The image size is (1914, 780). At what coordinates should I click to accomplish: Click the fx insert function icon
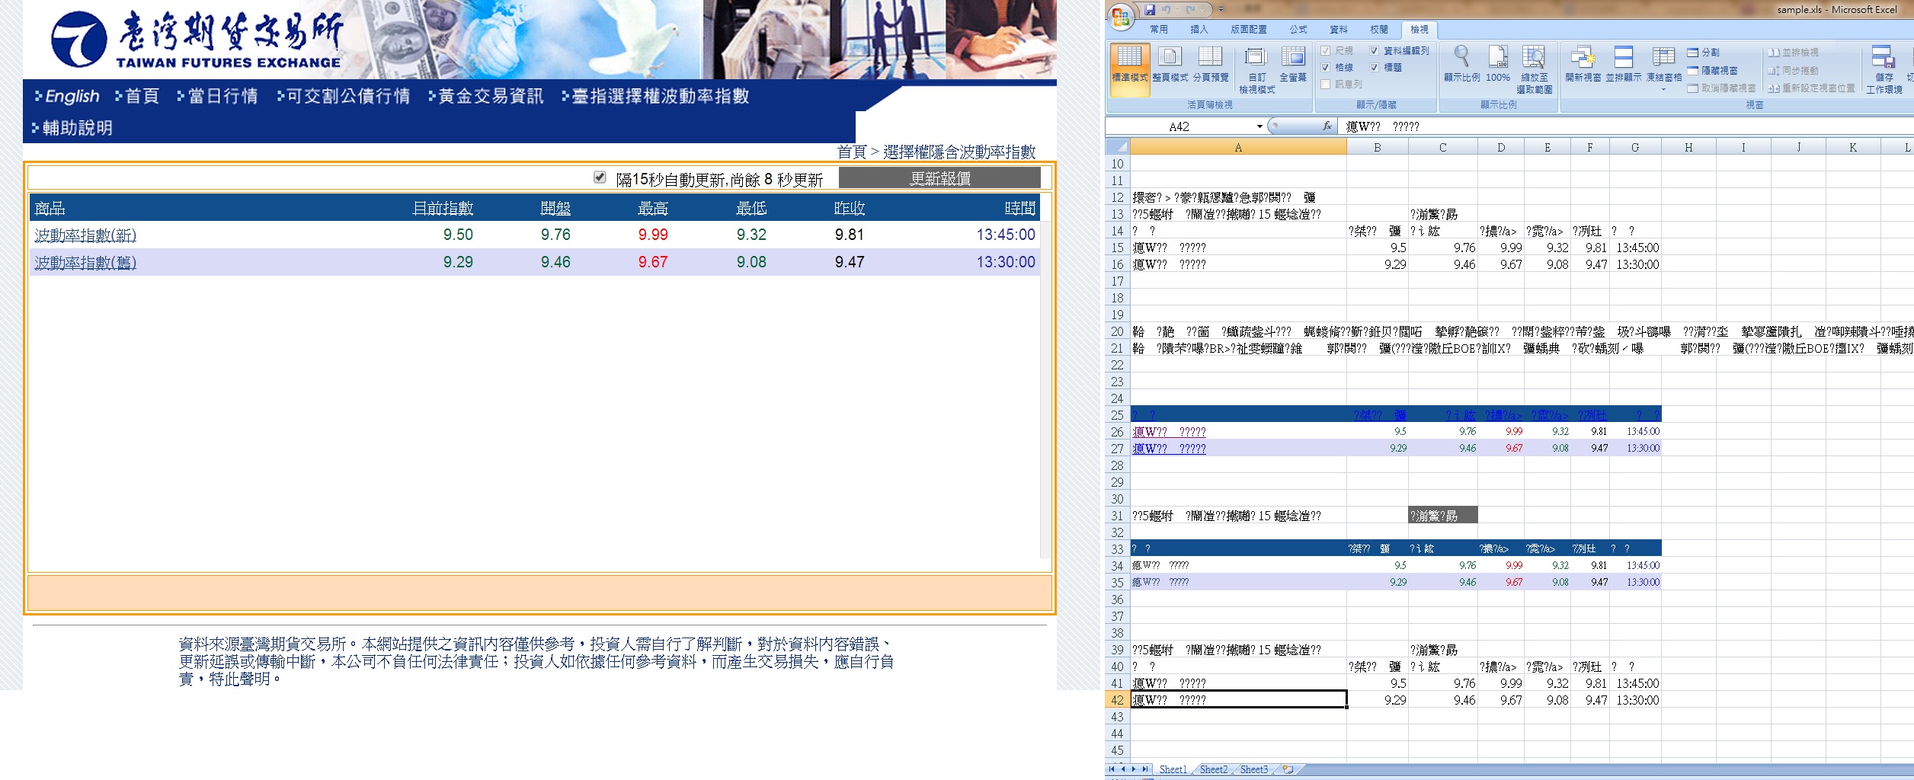tap(1327, 126)
